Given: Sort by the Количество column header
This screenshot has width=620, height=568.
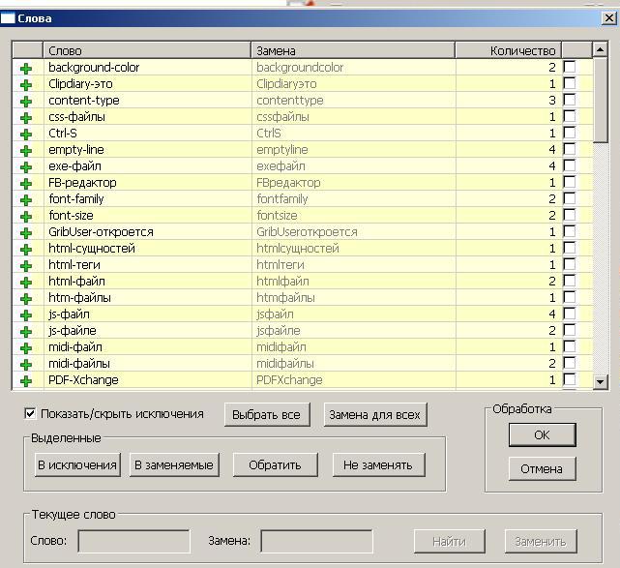Looking at the screenshot, I should [508, 50].
